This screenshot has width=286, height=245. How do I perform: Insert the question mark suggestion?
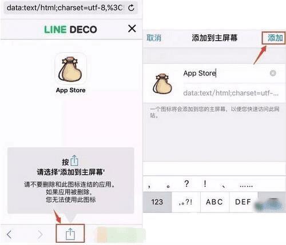pyautogui.click(x=186, y=184)
